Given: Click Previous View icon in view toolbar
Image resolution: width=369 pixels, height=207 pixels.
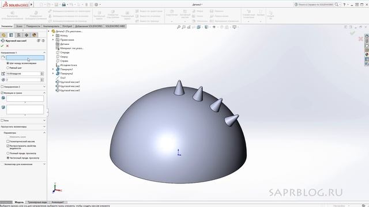Looking at the screenshot, I should 189,27.
